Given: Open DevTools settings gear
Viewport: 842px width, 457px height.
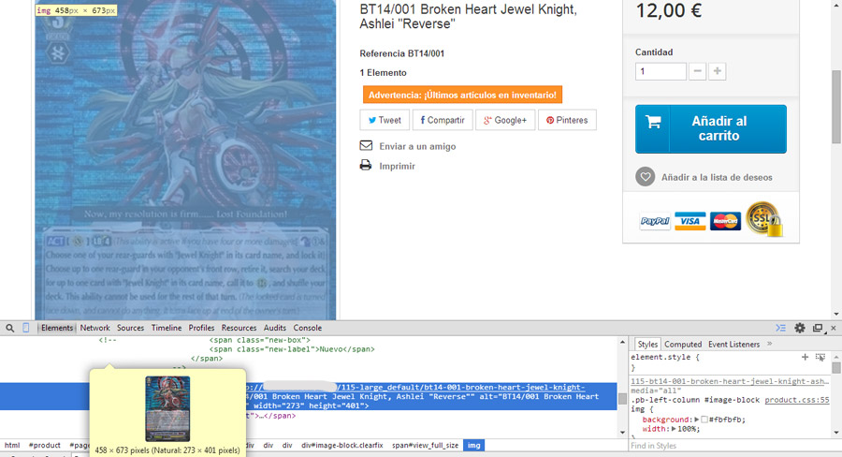Looking at the screenshot, I should click(x=800, y=328).
